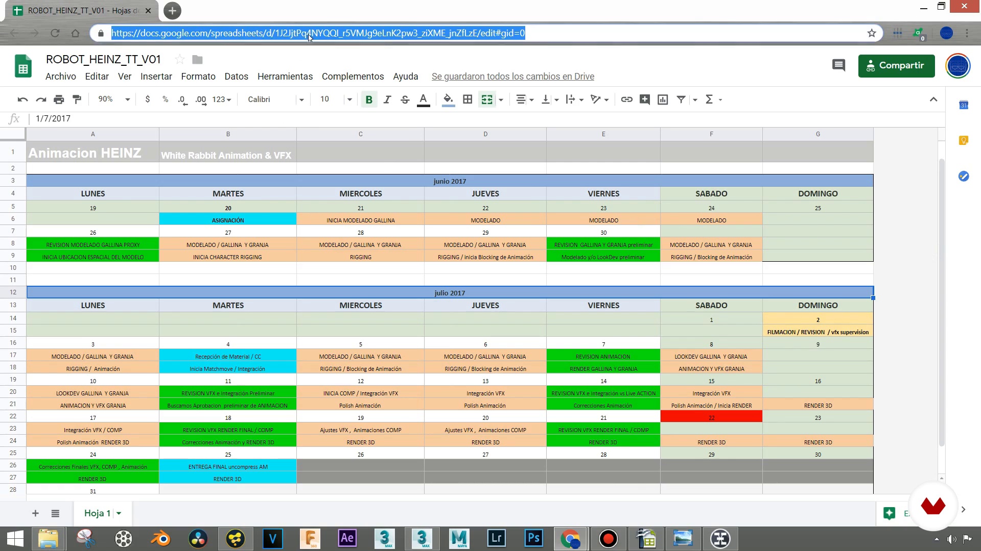Open a new browser tab
Image resolution: width=981 pixels, height=551 pixels.
[172, 11]
